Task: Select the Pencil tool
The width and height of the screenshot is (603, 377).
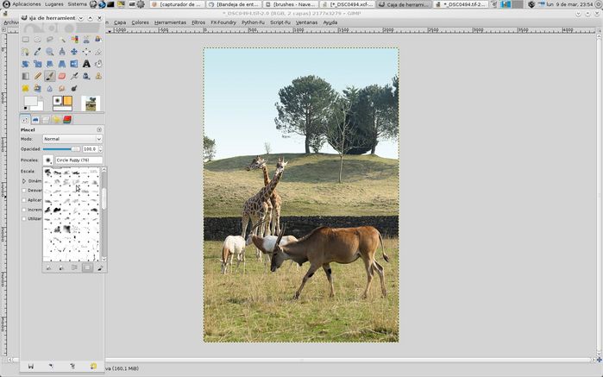Action: 37,76
